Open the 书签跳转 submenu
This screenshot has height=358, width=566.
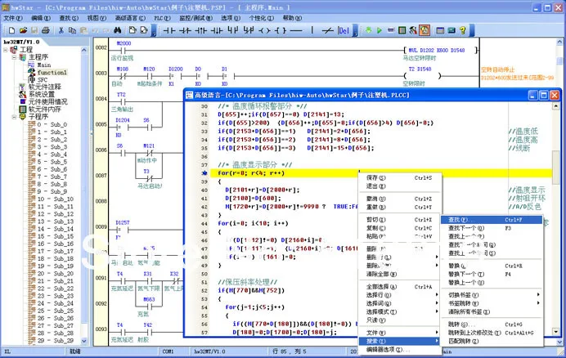492,303
